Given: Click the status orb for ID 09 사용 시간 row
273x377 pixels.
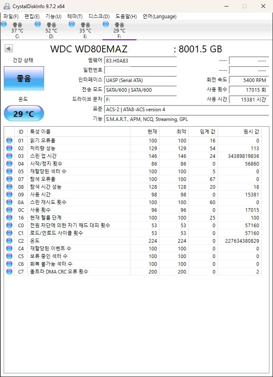Looking at the screenshot, I should click(x=9, y=194).
